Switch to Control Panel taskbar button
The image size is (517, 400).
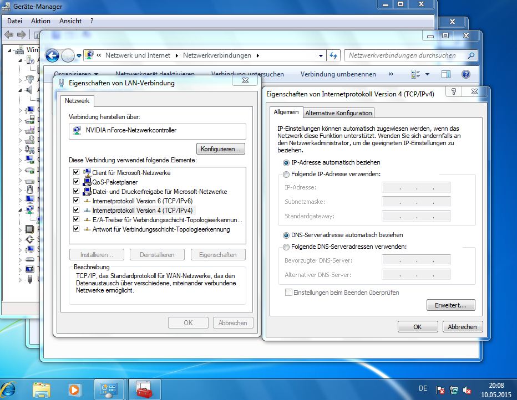click(109, 389)
